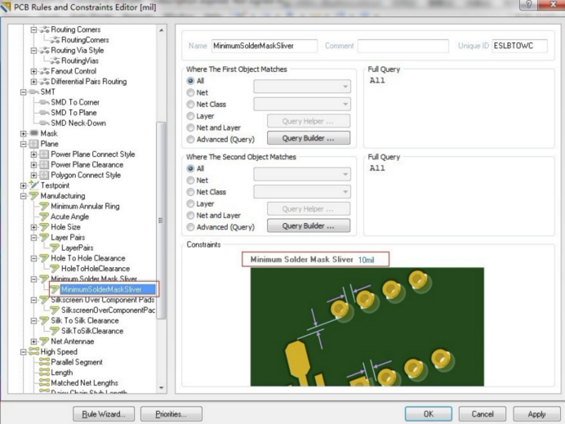The image size is (565, 424).
Task: Open the Rule Wizard
Action: click(104, 414)
